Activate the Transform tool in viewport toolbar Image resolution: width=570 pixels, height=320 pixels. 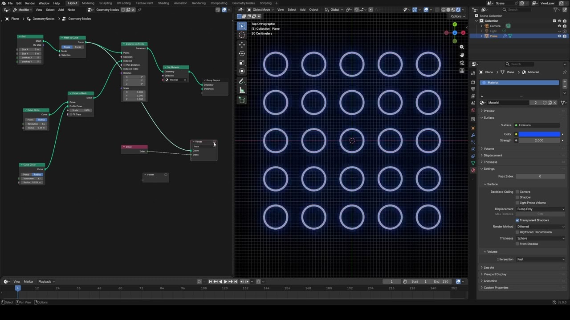(242, 71)
